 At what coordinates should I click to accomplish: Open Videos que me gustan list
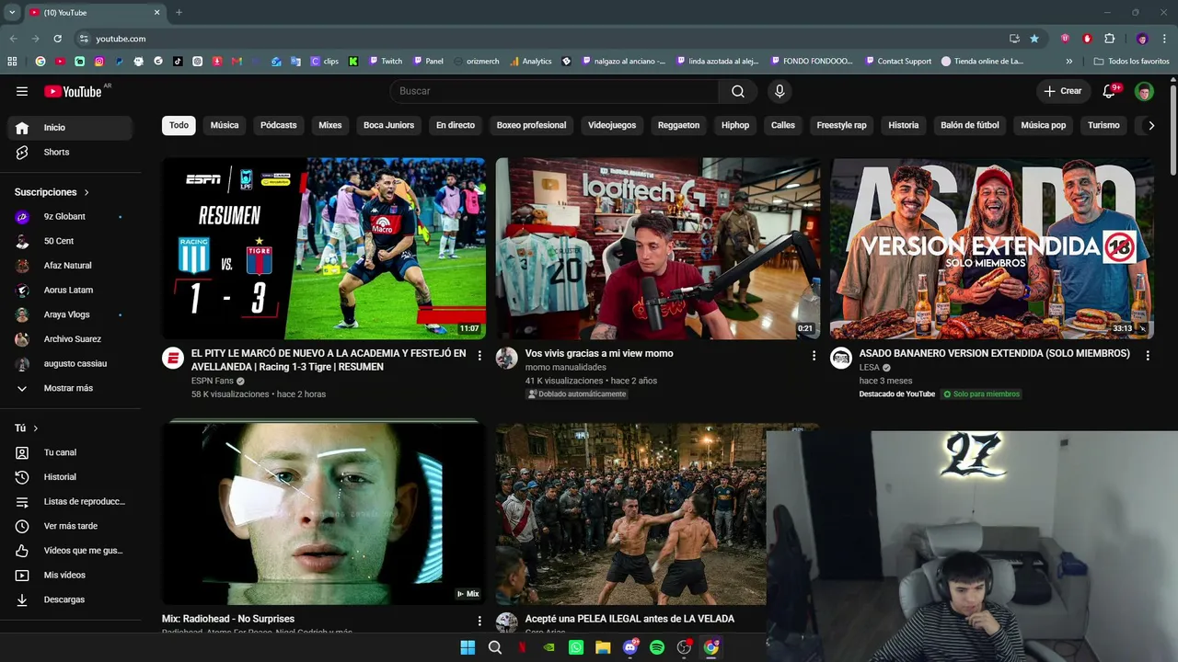[x=70, y=551]
